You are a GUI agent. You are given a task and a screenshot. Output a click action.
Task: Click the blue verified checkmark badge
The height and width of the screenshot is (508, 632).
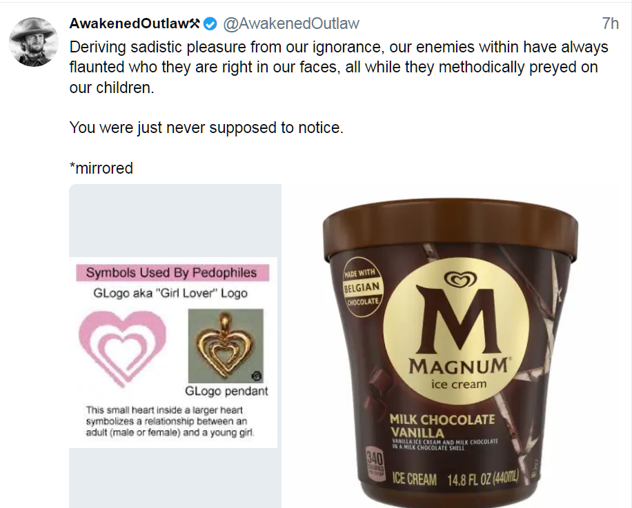(x=210, y=23)
